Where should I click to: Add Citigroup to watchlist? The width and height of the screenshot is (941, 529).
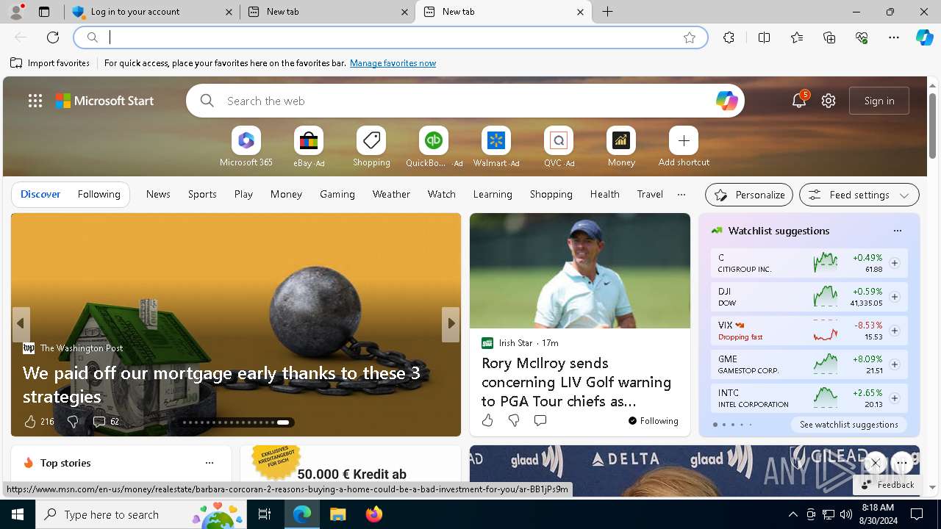click(894, 263)
